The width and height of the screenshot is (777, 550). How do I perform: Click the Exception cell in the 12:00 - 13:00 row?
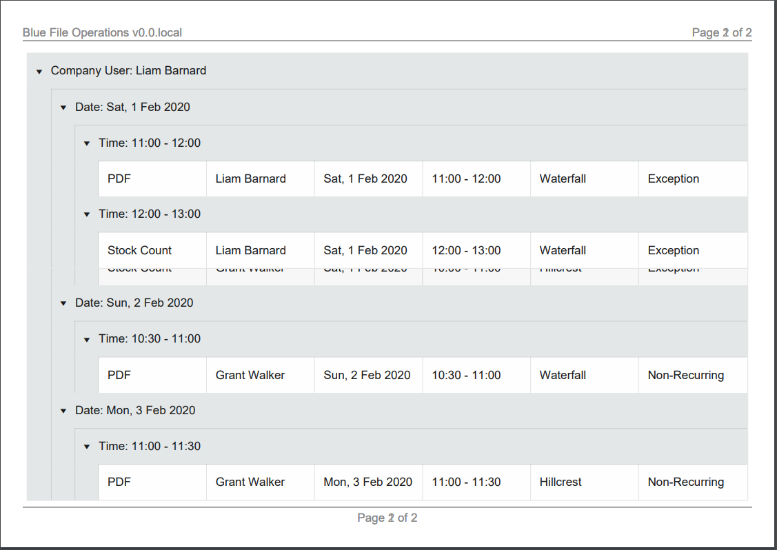pyautogui.click(x=673, y=250)
